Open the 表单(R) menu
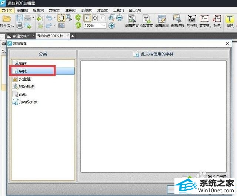Viewport: 237px width, 196px height. pos(87,10)
